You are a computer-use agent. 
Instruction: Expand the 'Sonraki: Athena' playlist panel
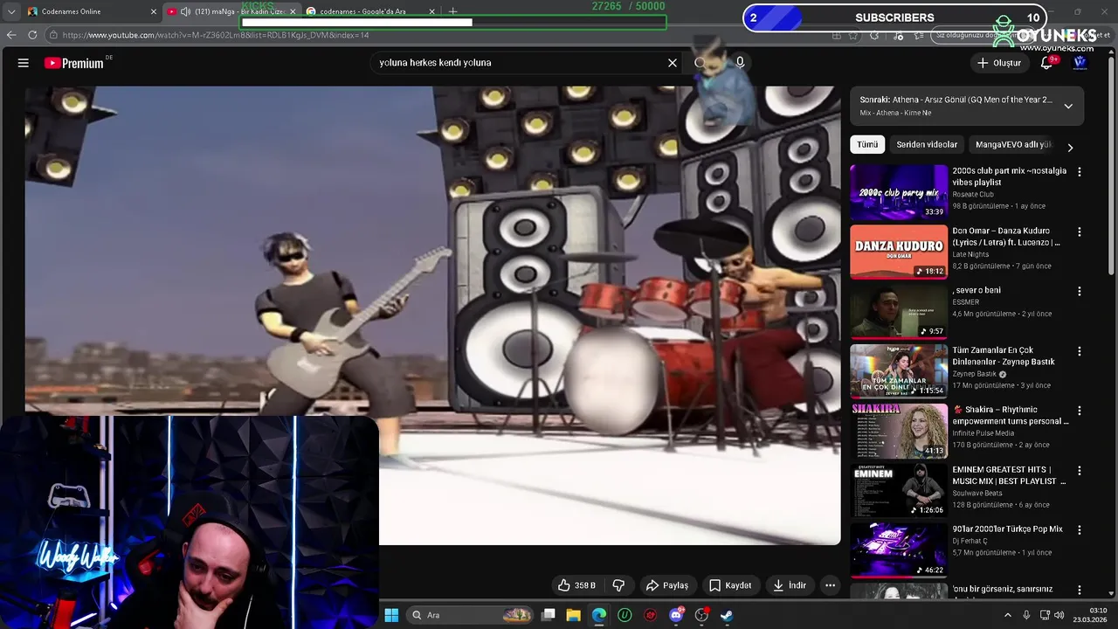[1068, 107]
